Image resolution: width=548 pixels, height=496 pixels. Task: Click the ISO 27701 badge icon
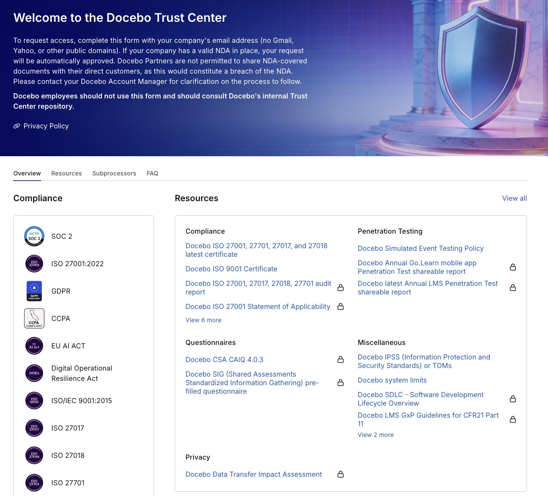tap(34, 483)
